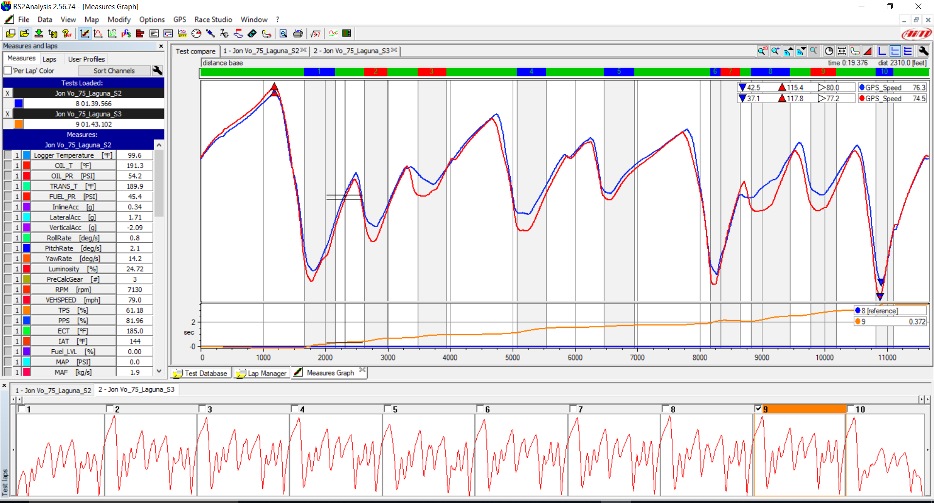This screenshot has height=503, width=934.
Task: Toggle the Logger Temperature channel checkbox
Action: [8, 155]
